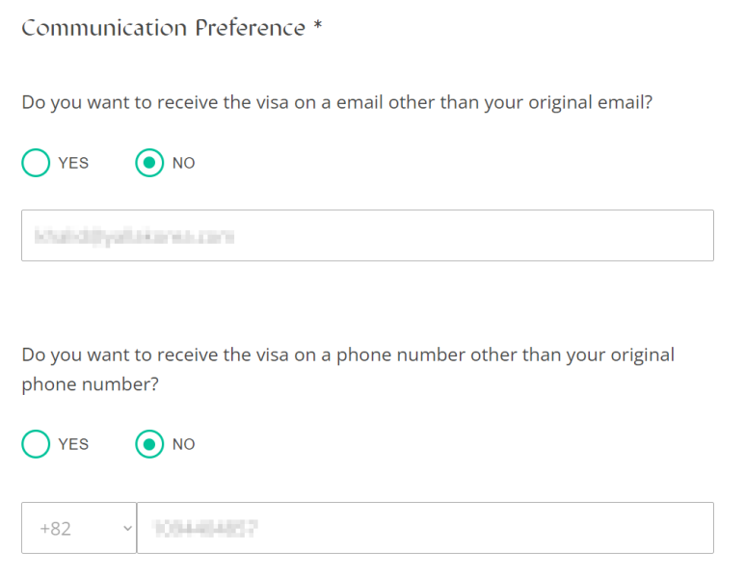Viewport: 745px width, 578px height.
Task: Click the NO label under email question
Action: [x=183, y=163]
